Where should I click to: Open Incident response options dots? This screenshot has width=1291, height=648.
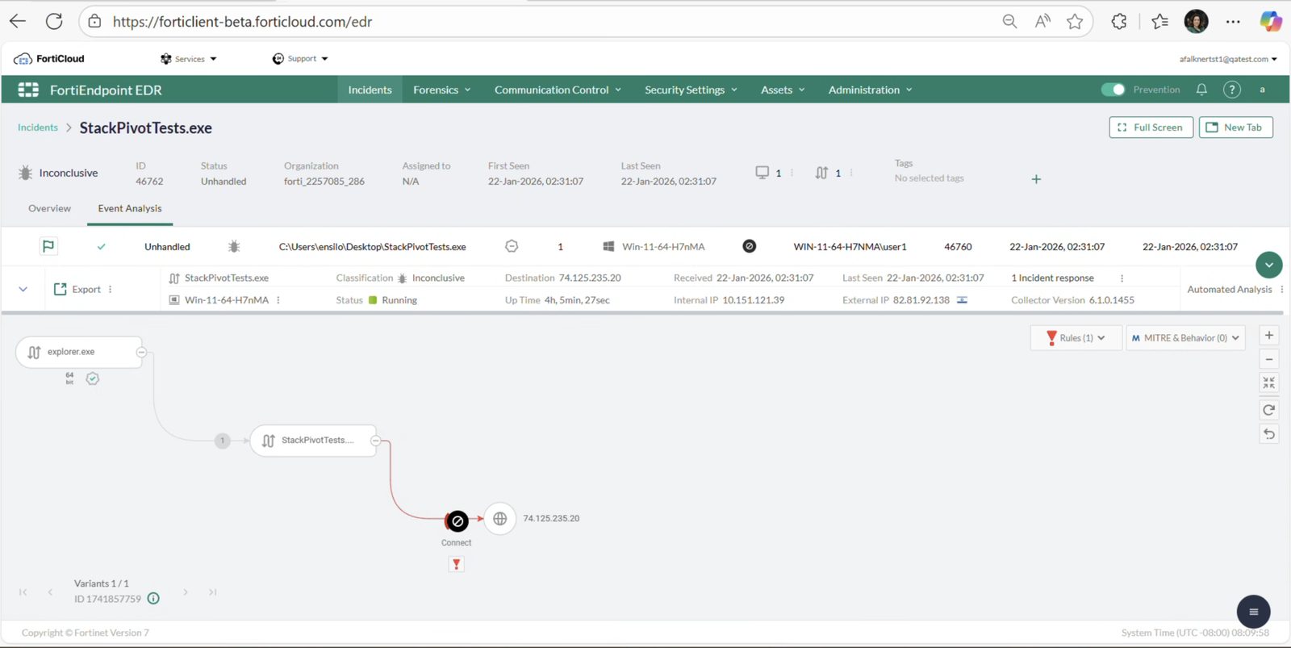(x=1122, y=278)
